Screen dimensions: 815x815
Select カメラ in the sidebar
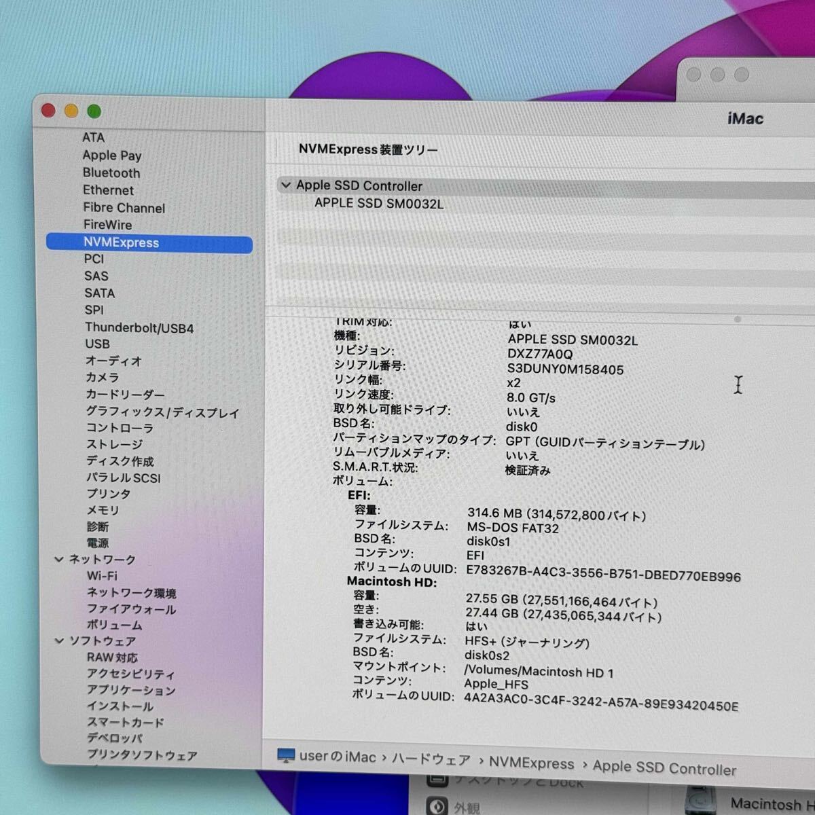tap(103, 378)
